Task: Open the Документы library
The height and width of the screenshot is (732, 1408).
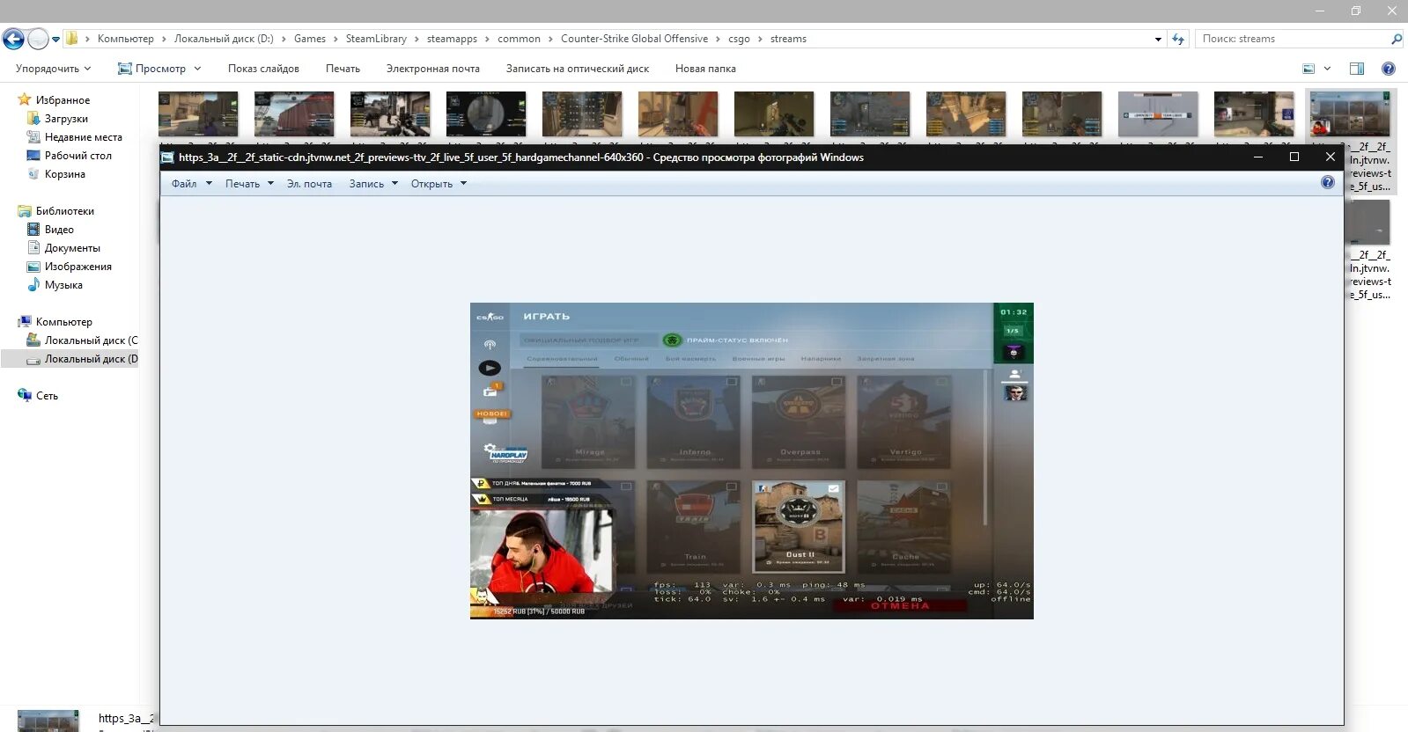Action: pos(72,248)
